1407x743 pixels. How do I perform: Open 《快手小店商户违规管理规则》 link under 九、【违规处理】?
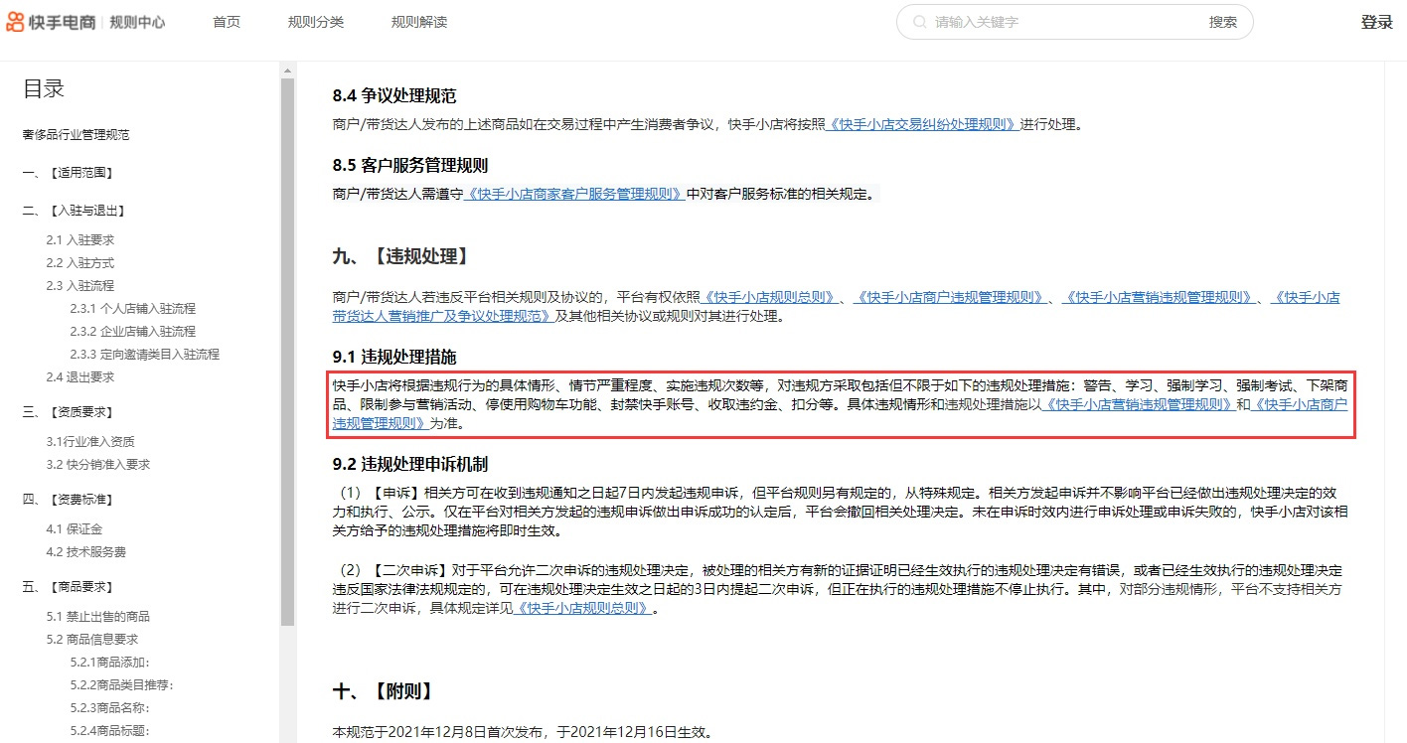click(x=949, y=297)
